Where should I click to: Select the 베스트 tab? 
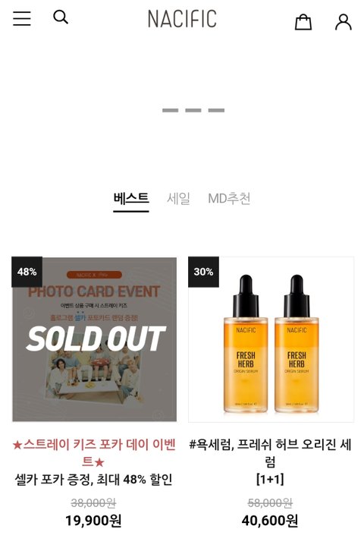point(131,199)
